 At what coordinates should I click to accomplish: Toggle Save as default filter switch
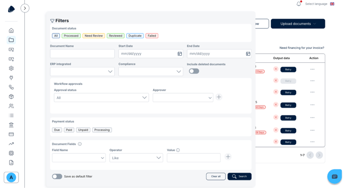[57, 176]
